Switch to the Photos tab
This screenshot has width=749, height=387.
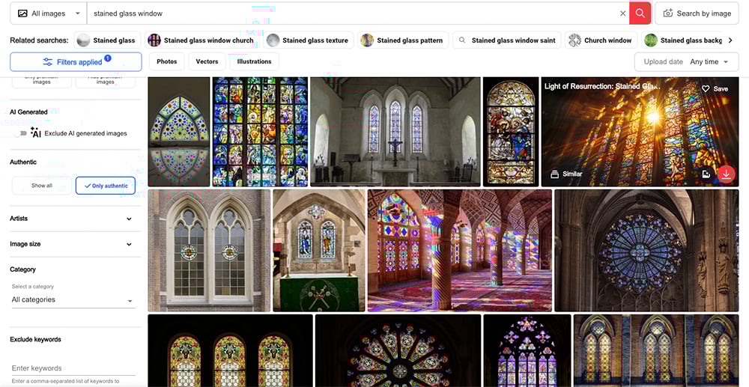point(167,61)
